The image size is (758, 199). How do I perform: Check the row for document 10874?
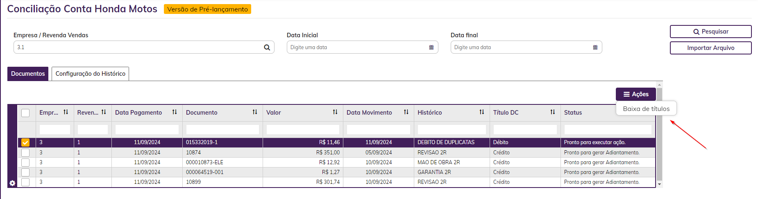click(25, 152)
